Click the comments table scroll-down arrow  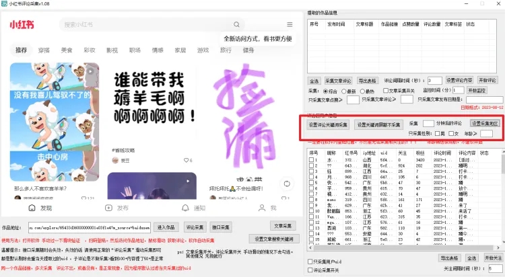tap(503, 242)
